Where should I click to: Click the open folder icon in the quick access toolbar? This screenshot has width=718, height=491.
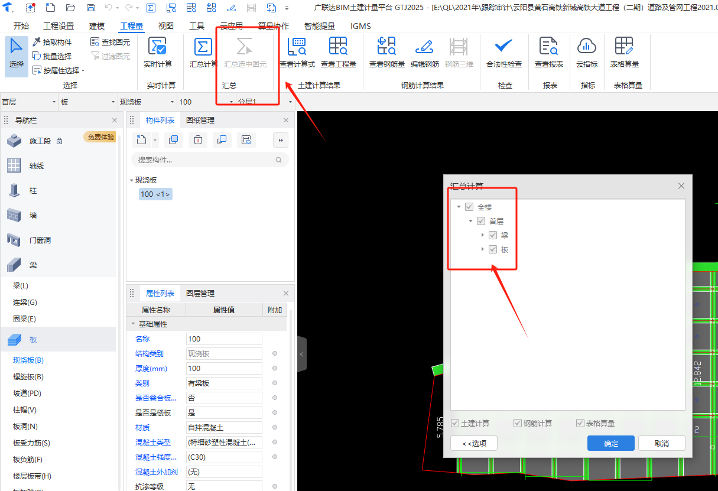[71, 8]
